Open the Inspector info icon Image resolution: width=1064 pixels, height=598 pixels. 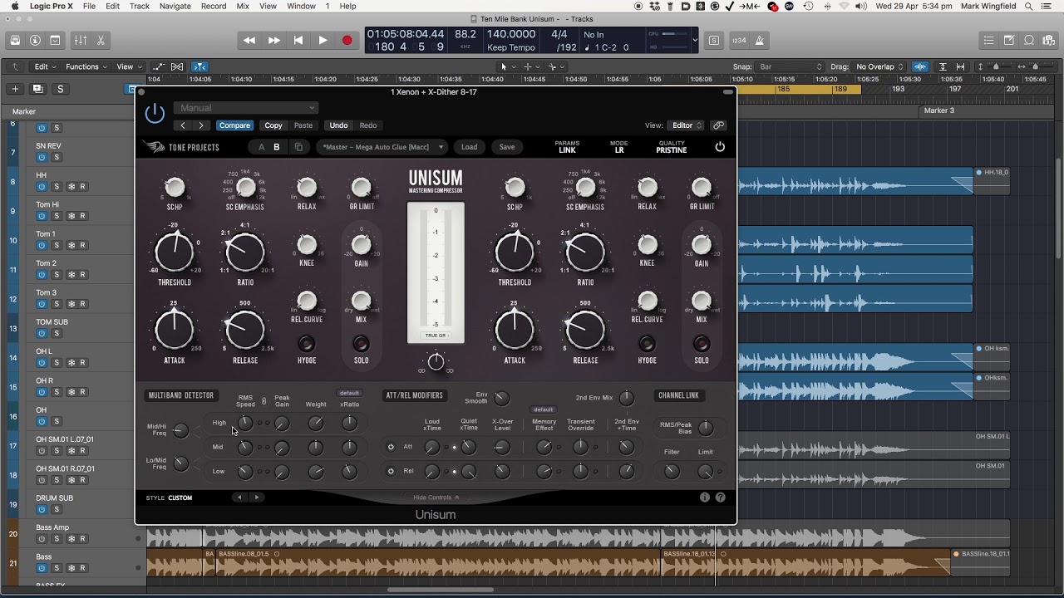(x=35, y=40)
